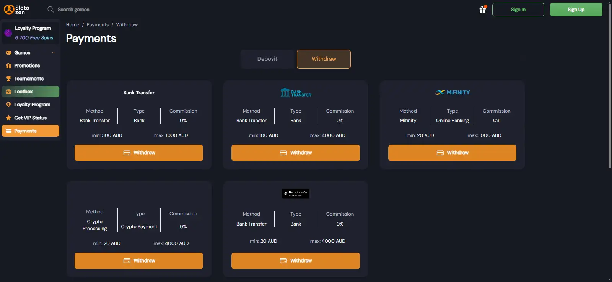The height and width of the screenshot is (282, 612).
Task: Click the Crypto Payment type value
Action: pyautogui.click(x=139, y=227)
